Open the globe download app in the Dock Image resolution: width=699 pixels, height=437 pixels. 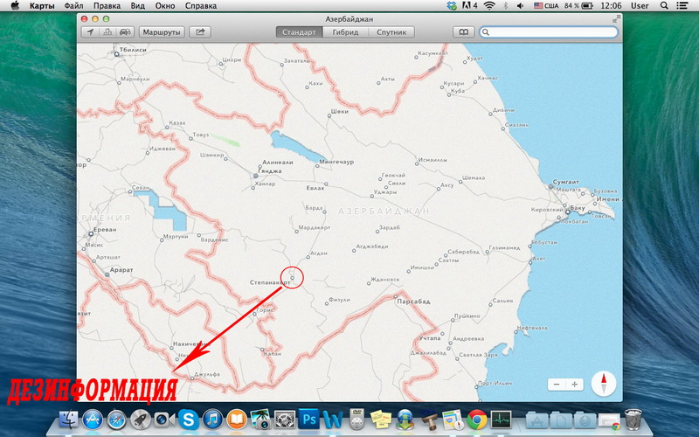pyautogui.click(x=405, y=420)
